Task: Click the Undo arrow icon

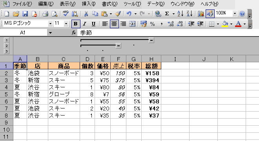Action: [x=129, y=14]
